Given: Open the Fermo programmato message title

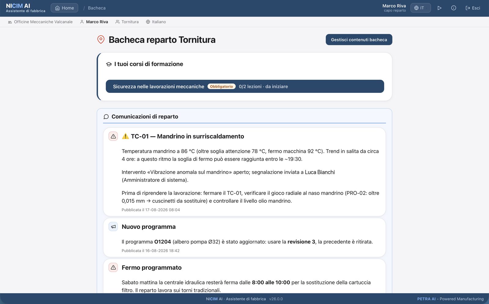Looking at the screenshot, I should (x=152, y=268).
